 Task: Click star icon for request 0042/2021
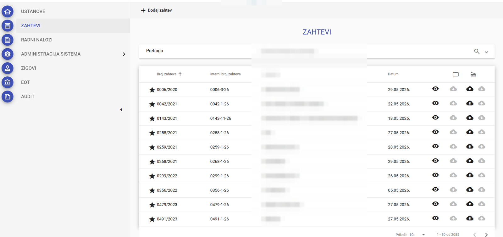tap(152, 104)
